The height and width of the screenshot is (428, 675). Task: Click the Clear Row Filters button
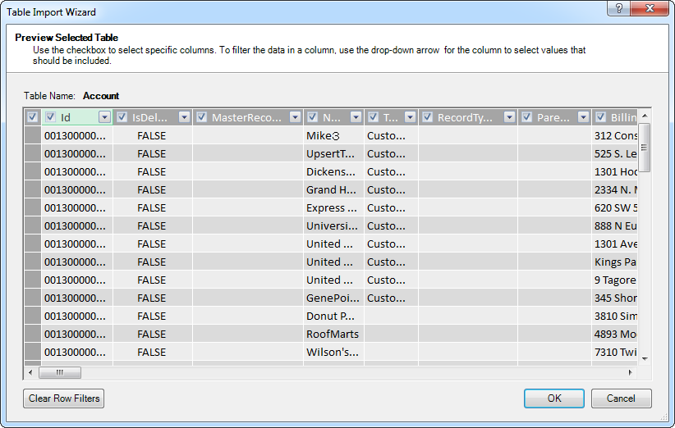64,398
